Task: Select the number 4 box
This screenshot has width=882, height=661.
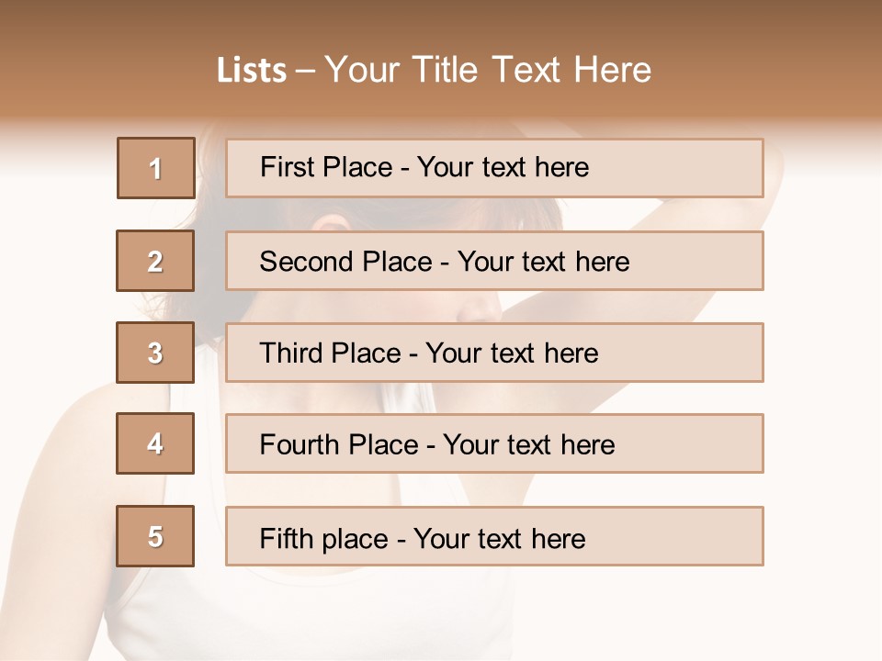Action: coord(155,444)
